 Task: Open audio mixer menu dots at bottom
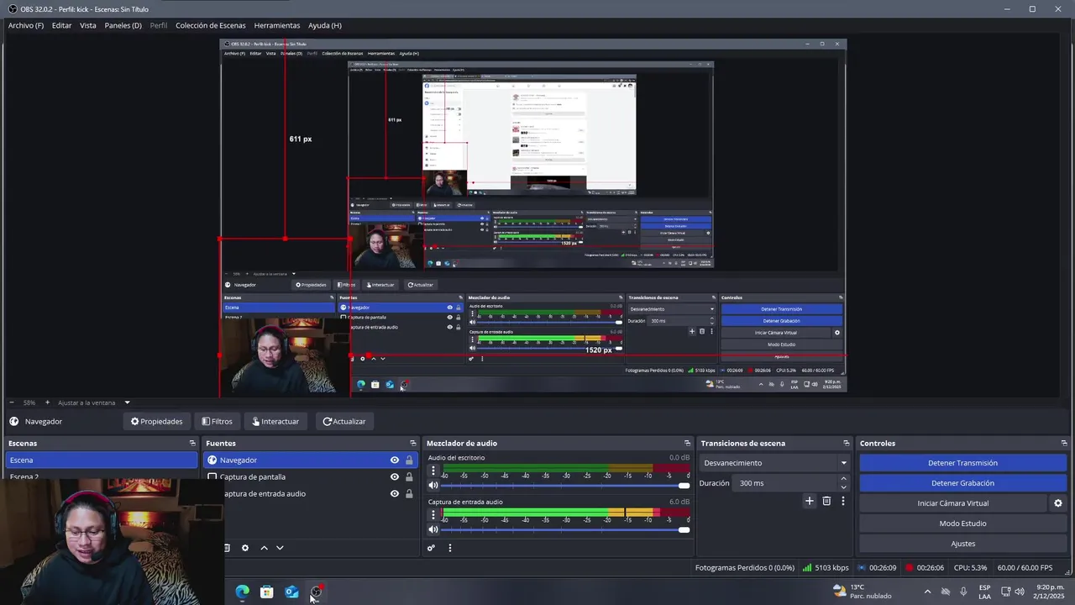450,548
